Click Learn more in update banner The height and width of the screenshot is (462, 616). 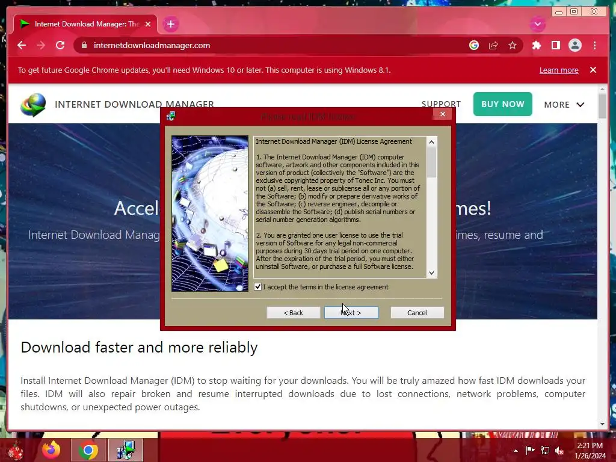(x=559, y=70)
